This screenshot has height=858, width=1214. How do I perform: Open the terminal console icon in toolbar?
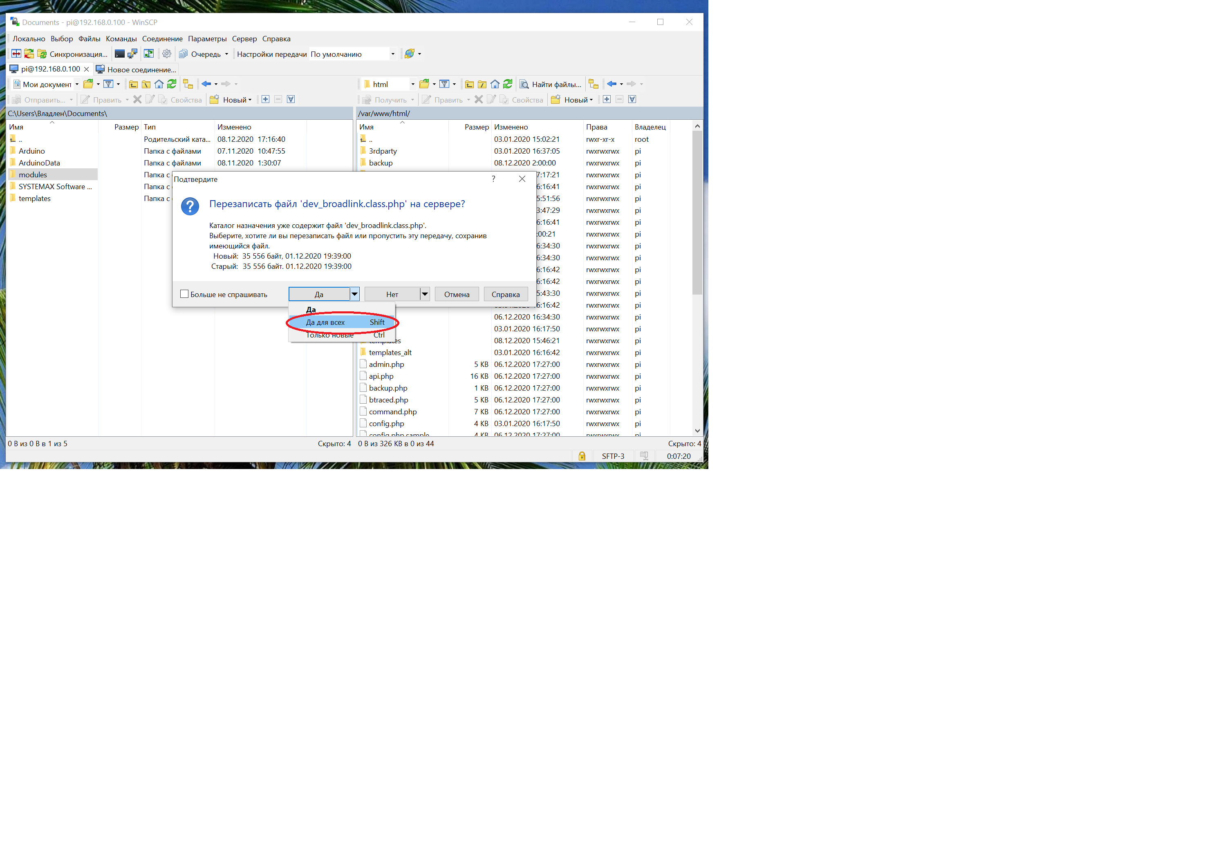[x=119, y=54]
